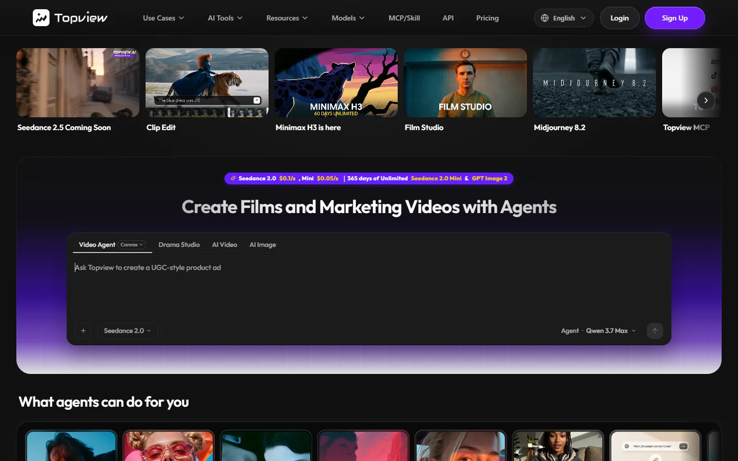
Task: Open the agent card showing URL input
Action: click(x=655, y=446)
